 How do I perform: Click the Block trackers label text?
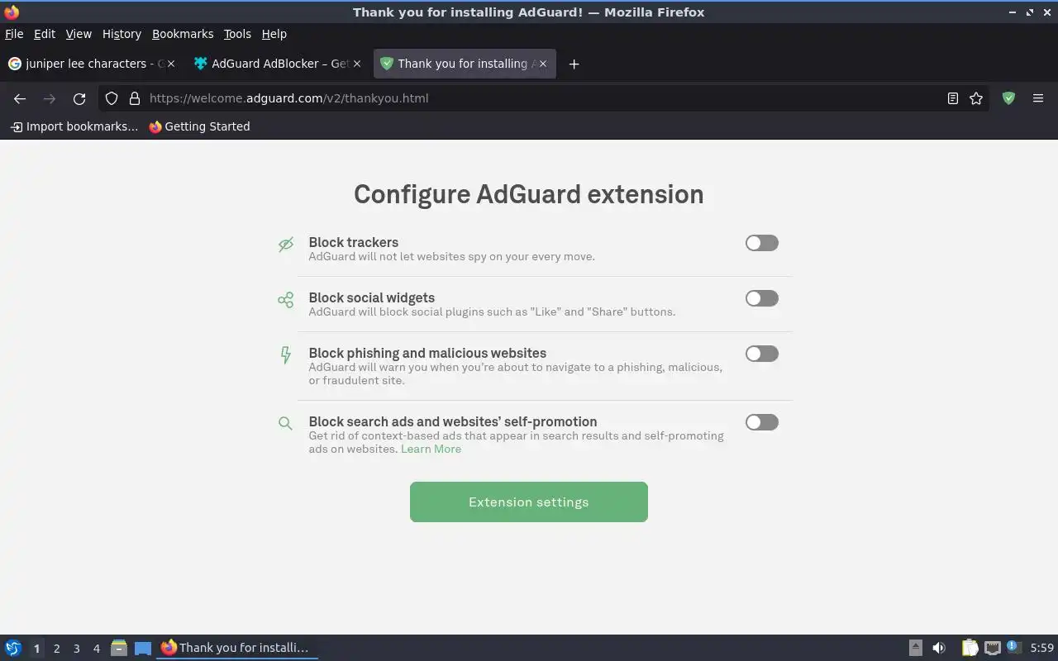(x=354, y=242)
